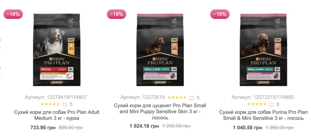Click -18% badge on Small & Mini Puppy product
Viewport: 311px width, 140px height.
click(x=117, y=14)
